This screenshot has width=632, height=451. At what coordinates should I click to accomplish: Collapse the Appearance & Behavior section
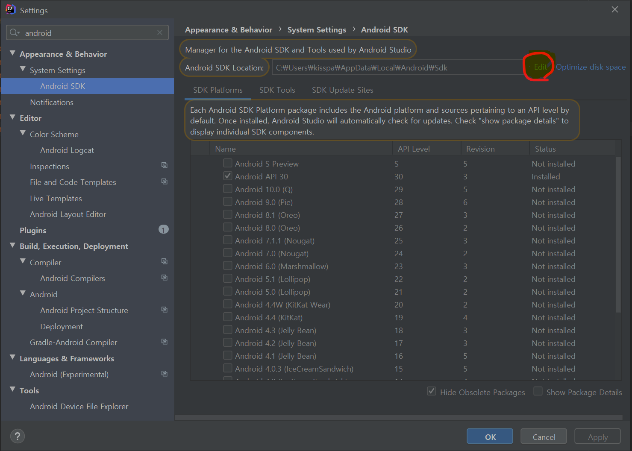[x=12, y=53]
